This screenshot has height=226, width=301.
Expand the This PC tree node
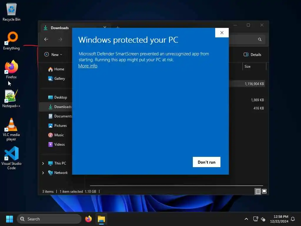(43, 163)
